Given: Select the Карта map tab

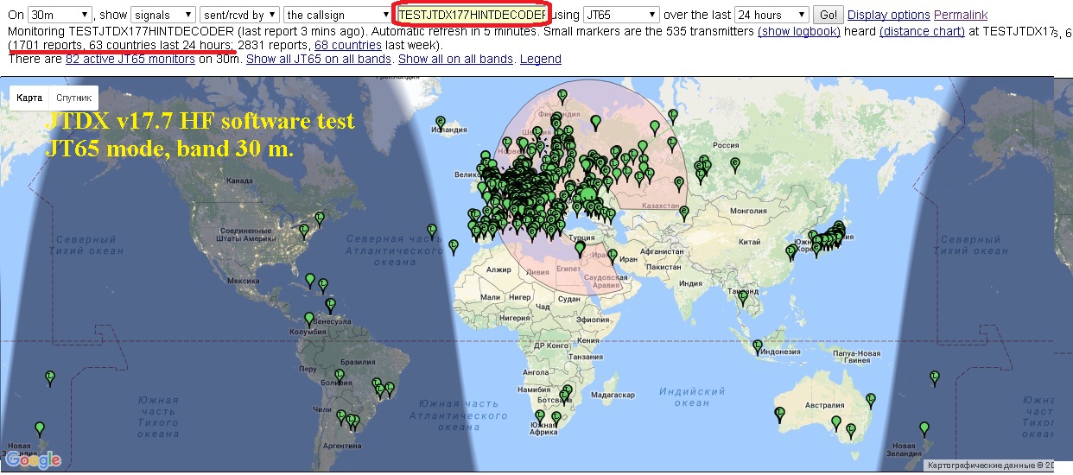Looking at the screenshot, I should click(x=29, y=98).
